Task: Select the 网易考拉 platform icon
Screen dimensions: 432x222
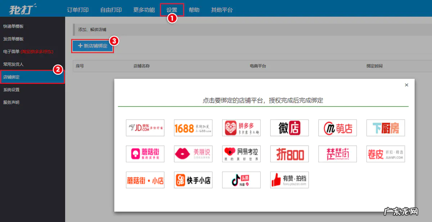Action: [x=241, y=154]
